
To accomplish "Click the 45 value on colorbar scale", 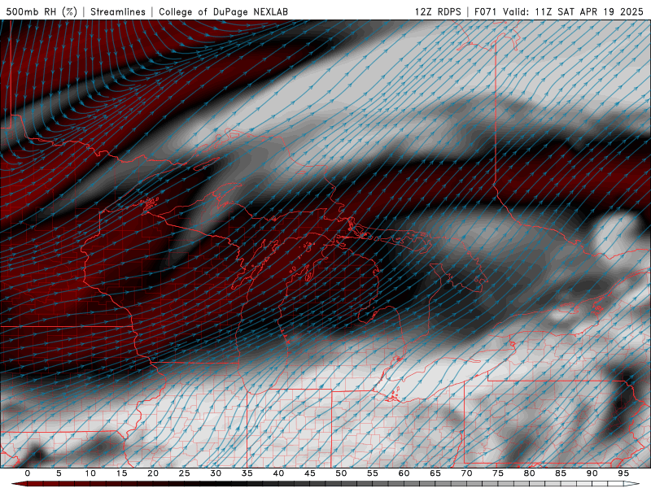I will point(310,473).
